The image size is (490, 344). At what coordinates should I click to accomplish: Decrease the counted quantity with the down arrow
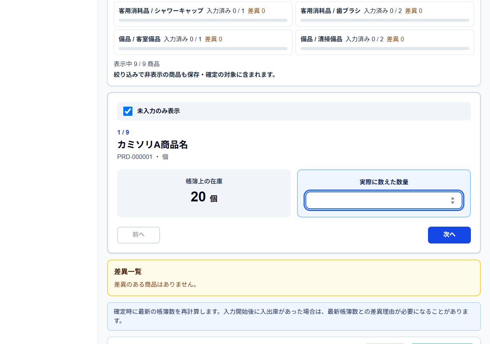(452, 203)
